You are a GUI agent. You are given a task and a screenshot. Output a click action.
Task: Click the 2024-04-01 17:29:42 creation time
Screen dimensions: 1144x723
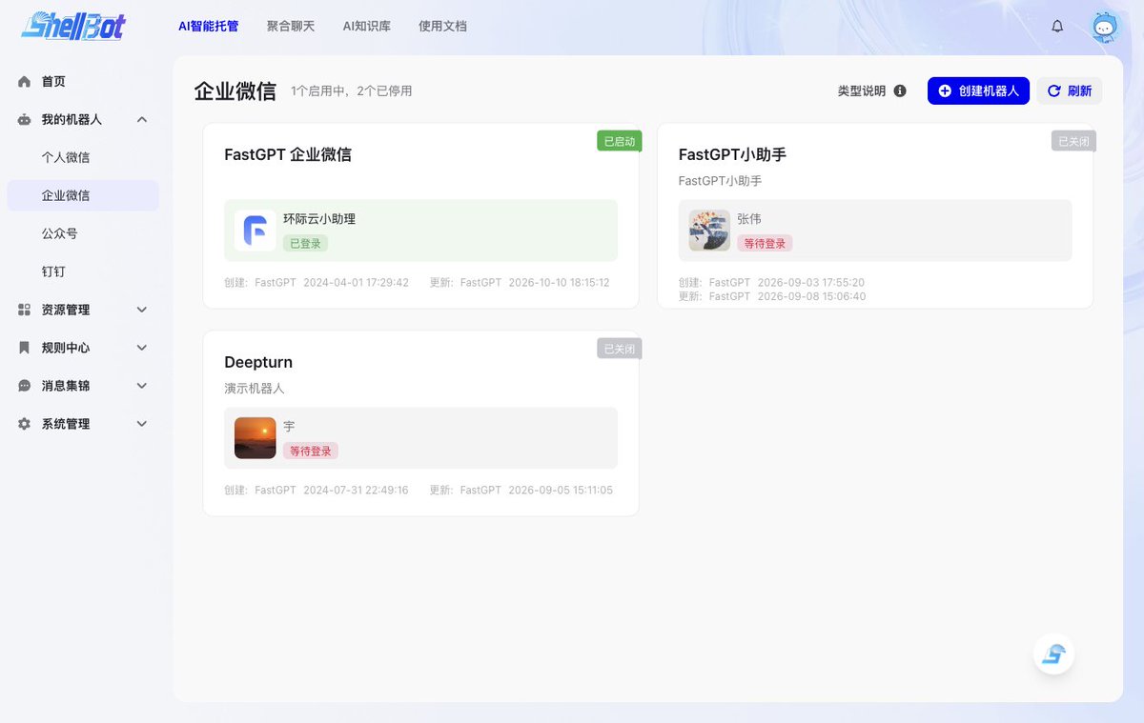point(356,283)
